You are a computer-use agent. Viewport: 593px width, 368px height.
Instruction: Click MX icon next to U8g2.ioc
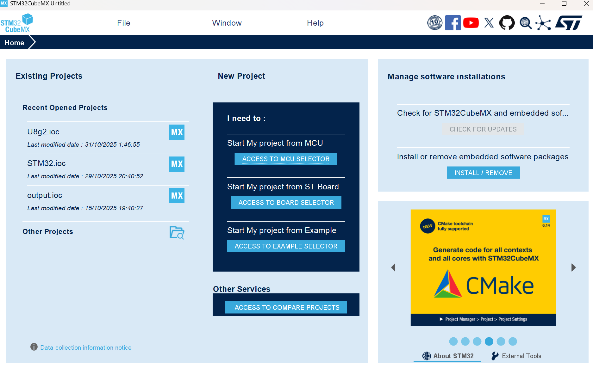pos(177,132)
